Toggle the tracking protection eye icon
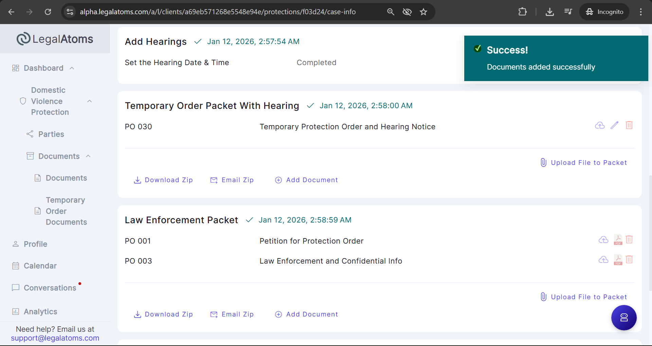Screen dimensions: 652x346 pyautogui.click(x=407, y=12)
